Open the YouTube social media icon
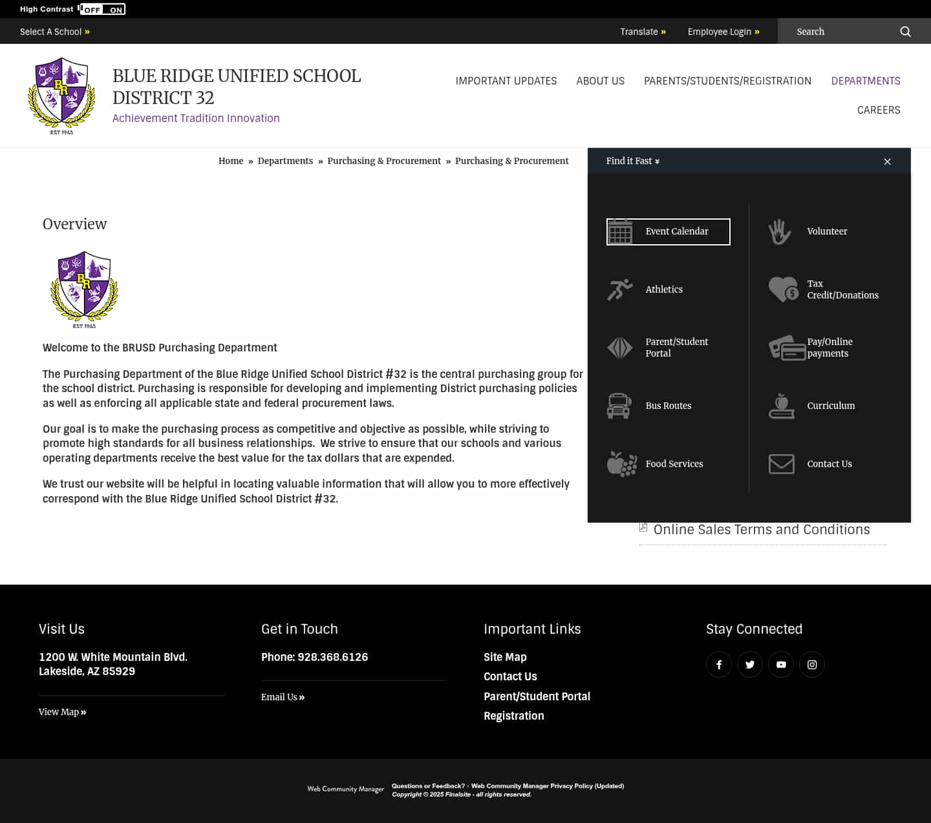The height and width of the screenshot is (823, 931). tap(780, 665)
